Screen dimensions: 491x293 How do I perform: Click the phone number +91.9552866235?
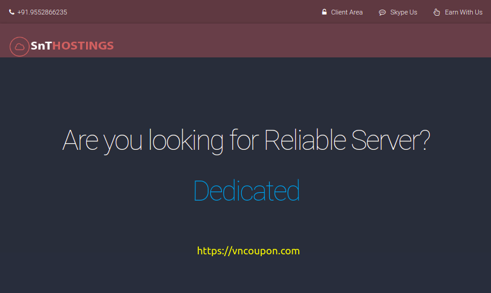pyautogui.click(x=42, y=12)
